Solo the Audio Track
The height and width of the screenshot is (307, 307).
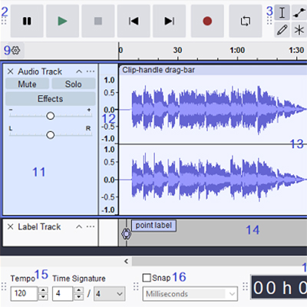pos(74,84)
